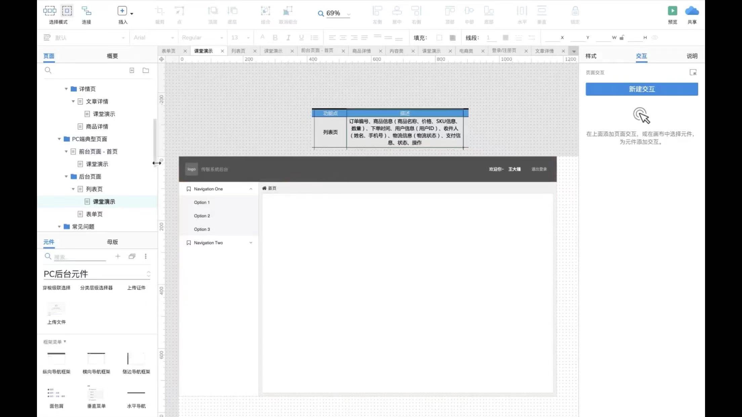The width and height of the screenshot is (742, 417).
Task: Collapse the 后台页面 folder
Action: pos(66,177)
